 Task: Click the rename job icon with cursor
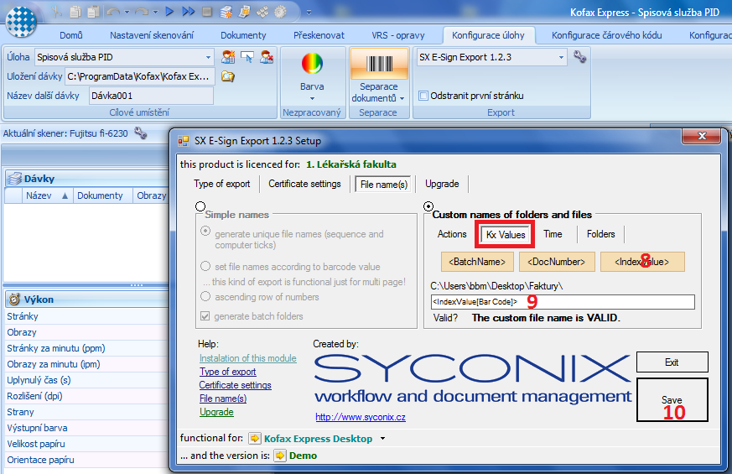247,57
